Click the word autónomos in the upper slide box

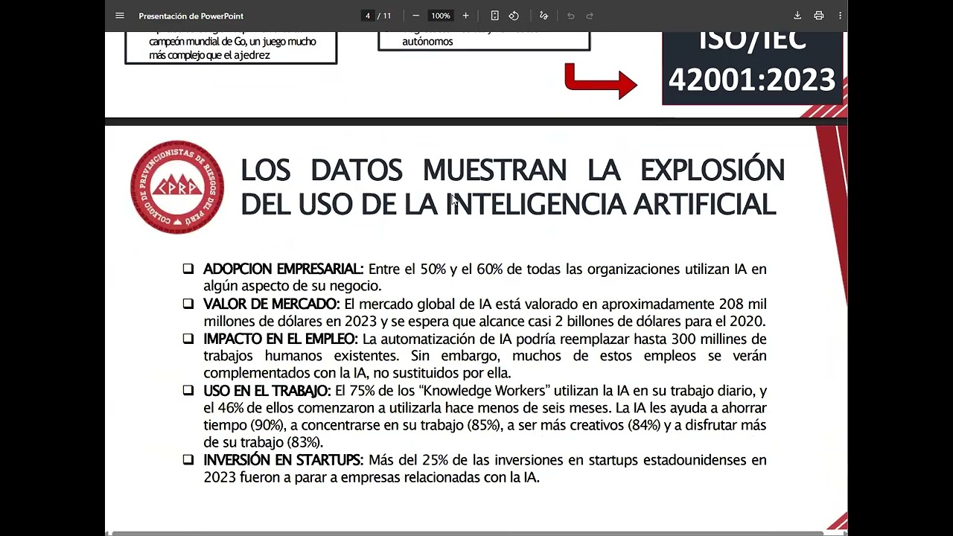click(x=427, y=42)
